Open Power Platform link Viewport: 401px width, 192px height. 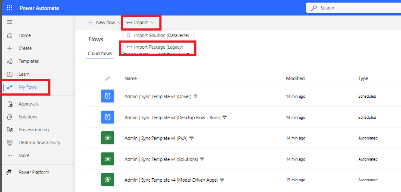(x=34, y=172)
